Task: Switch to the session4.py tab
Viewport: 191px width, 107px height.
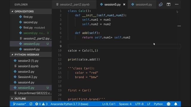Action: pos(142,4)
